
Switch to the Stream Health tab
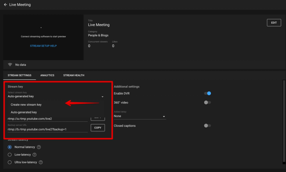point(74,75)
